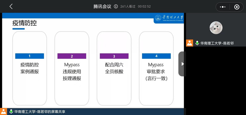Click microphone icon in screen-share bar
This screenshot has width=246, height=115.
11,112
